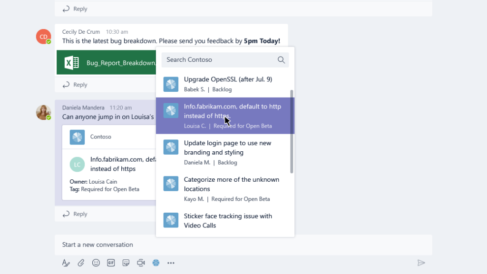487x274 pixels.
Task: Click the "Babek S. | Backlog" line
Action: (x=208, y=89)
